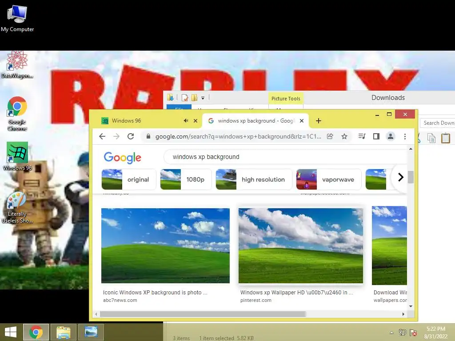455x341 pixels.
Task: Open the DataWagon desktop shortcut
Action: (x=17, y=64)
